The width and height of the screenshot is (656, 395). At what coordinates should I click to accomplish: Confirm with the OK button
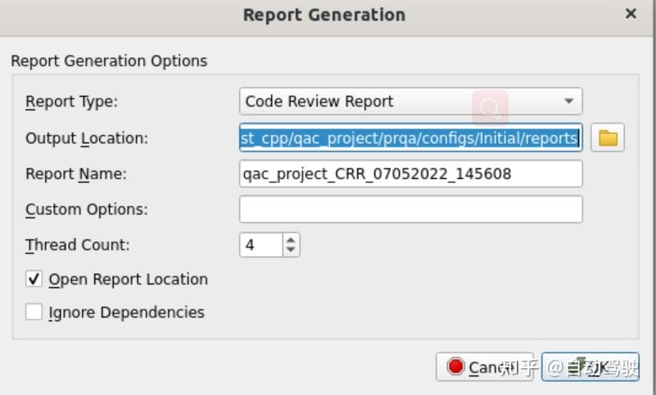click(590, 367)
